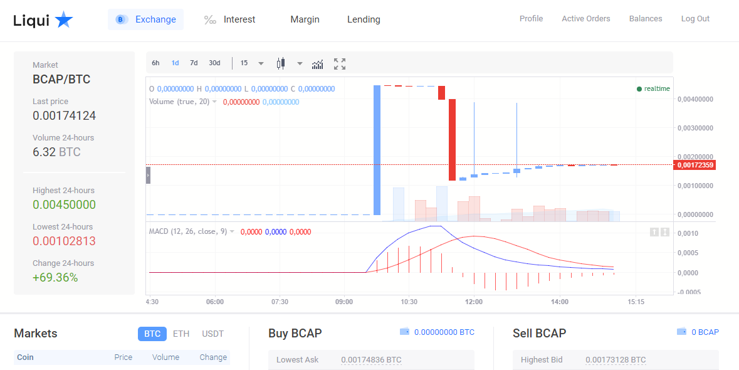Maximize the MACD pane
The height and width of the screenshot is (370, 739).
(665, 232)
